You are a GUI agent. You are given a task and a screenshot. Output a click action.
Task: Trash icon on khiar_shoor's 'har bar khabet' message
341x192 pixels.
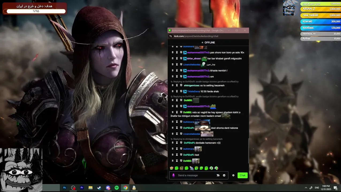173,58
